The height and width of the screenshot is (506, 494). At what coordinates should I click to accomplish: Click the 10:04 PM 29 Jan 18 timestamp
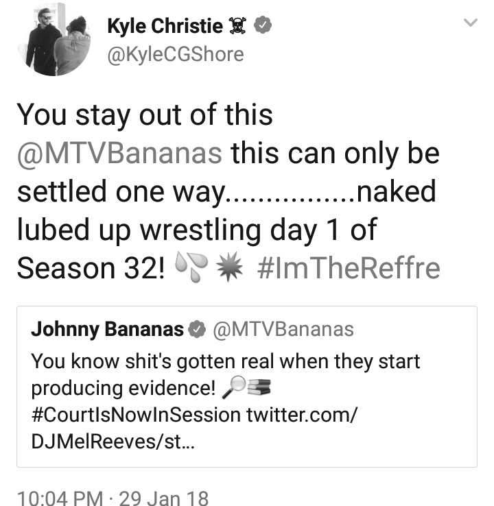(113, 498)
